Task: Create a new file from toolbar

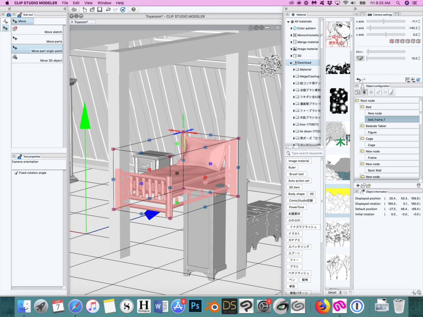Action: [85, 10]
